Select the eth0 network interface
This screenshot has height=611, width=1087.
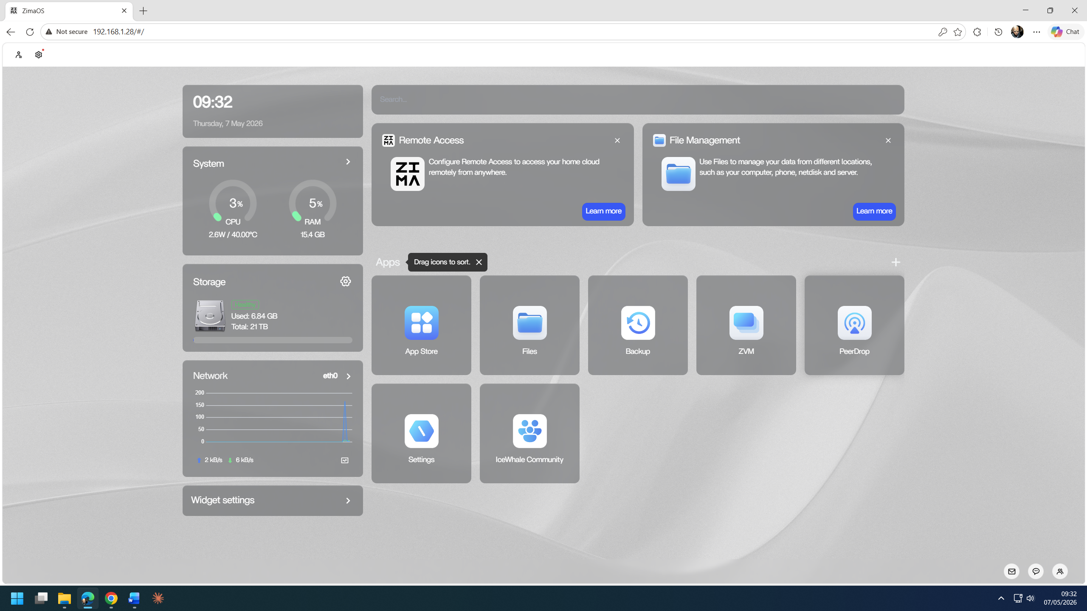(330, 376)
